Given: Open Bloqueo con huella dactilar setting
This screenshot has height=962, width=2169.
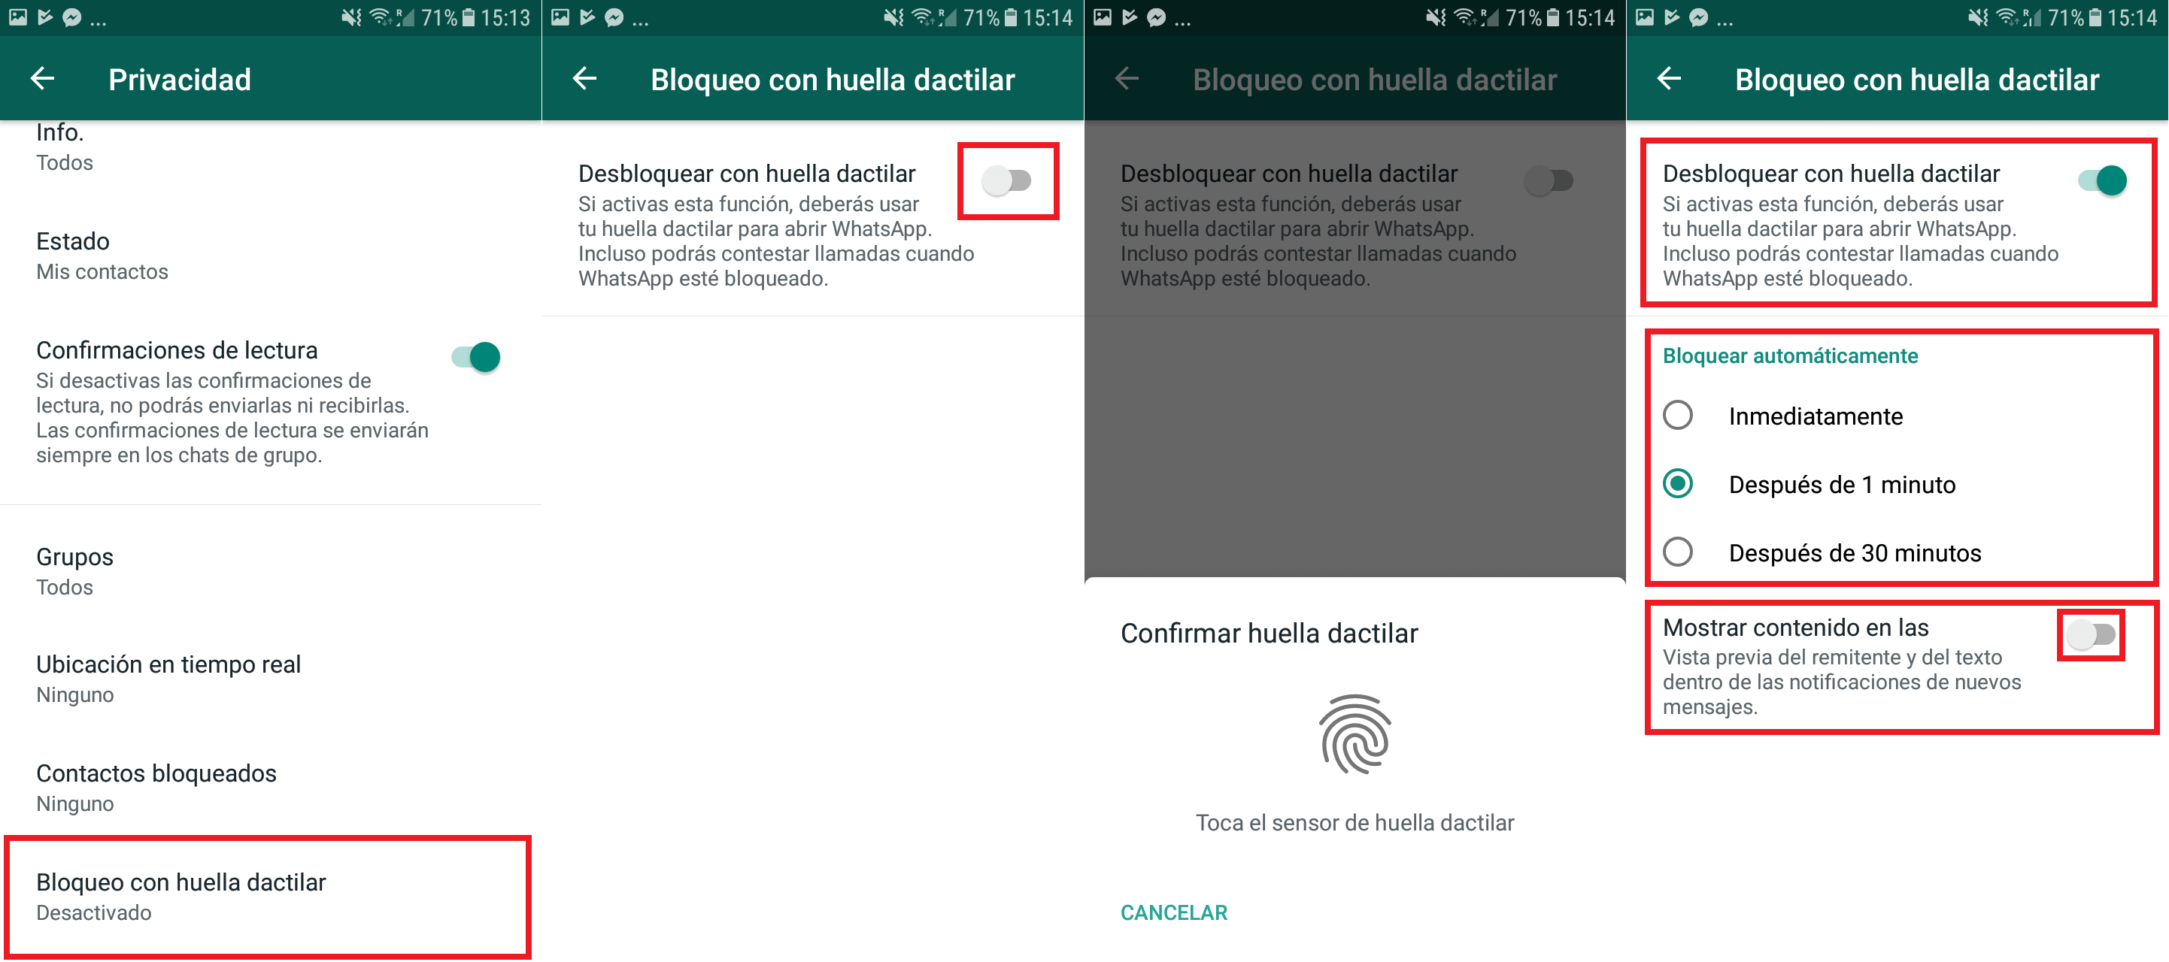Looking at the screenshot, I should tap(270, 896).
